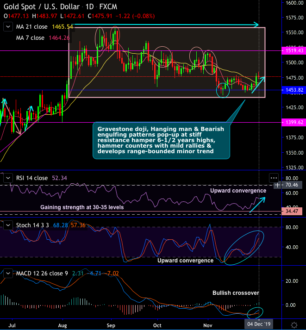This screenshot has width=306, height=330.
Task: Select the 1D interval label
Action: pyautogui.click(x=89, y=7)
